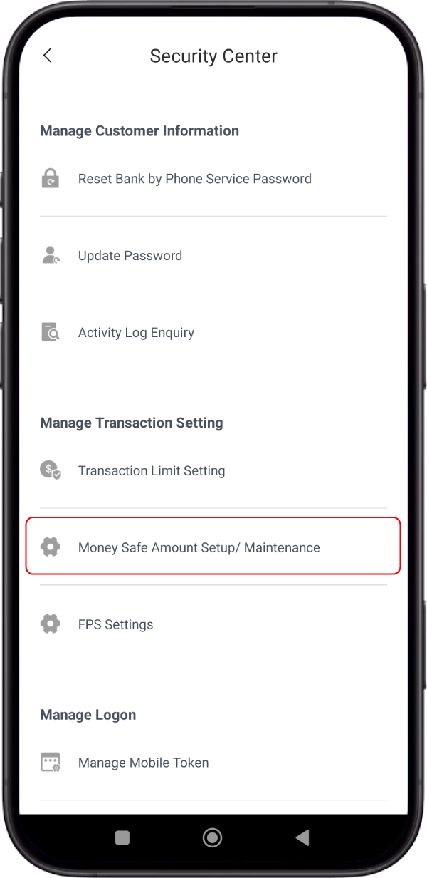Open Reset Bank by Phone Service Password
427x878 pixels.
[x=213, y=179]
